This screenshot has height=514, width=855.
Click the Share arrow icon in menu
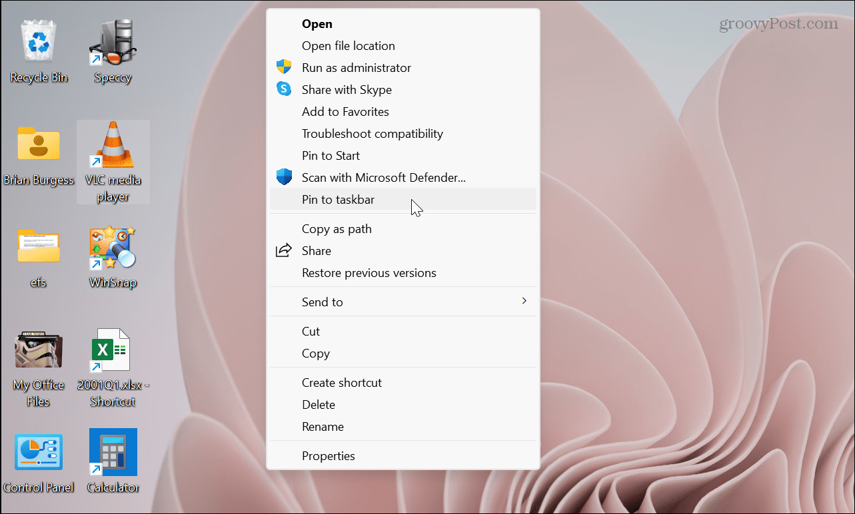[284, 250]
